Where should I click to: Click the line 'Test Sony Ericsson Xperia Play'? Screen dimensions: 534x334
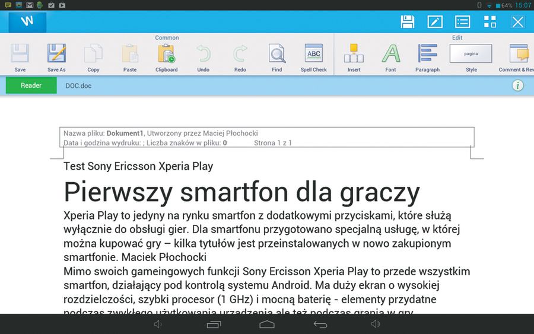pyautogui.click(x=138, y=166)
